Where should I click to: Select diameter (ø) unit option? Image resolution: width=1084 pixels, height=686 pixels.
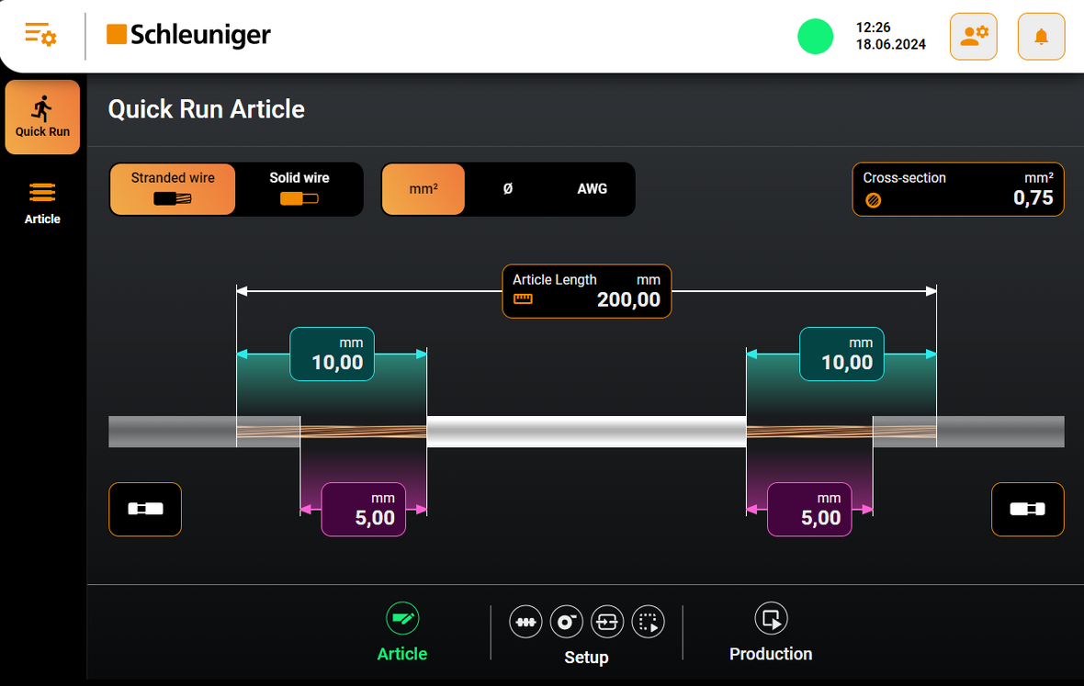[x=508, y=189]
